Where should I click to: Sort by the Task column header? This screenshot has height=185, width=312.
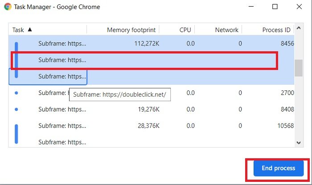(x=18, y=30)
